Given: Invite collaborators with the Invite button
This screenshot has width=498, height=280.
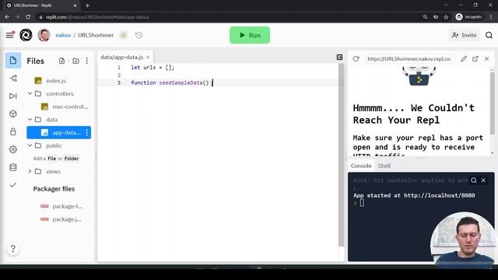Looking at the screenshot, I should point(464,35).
